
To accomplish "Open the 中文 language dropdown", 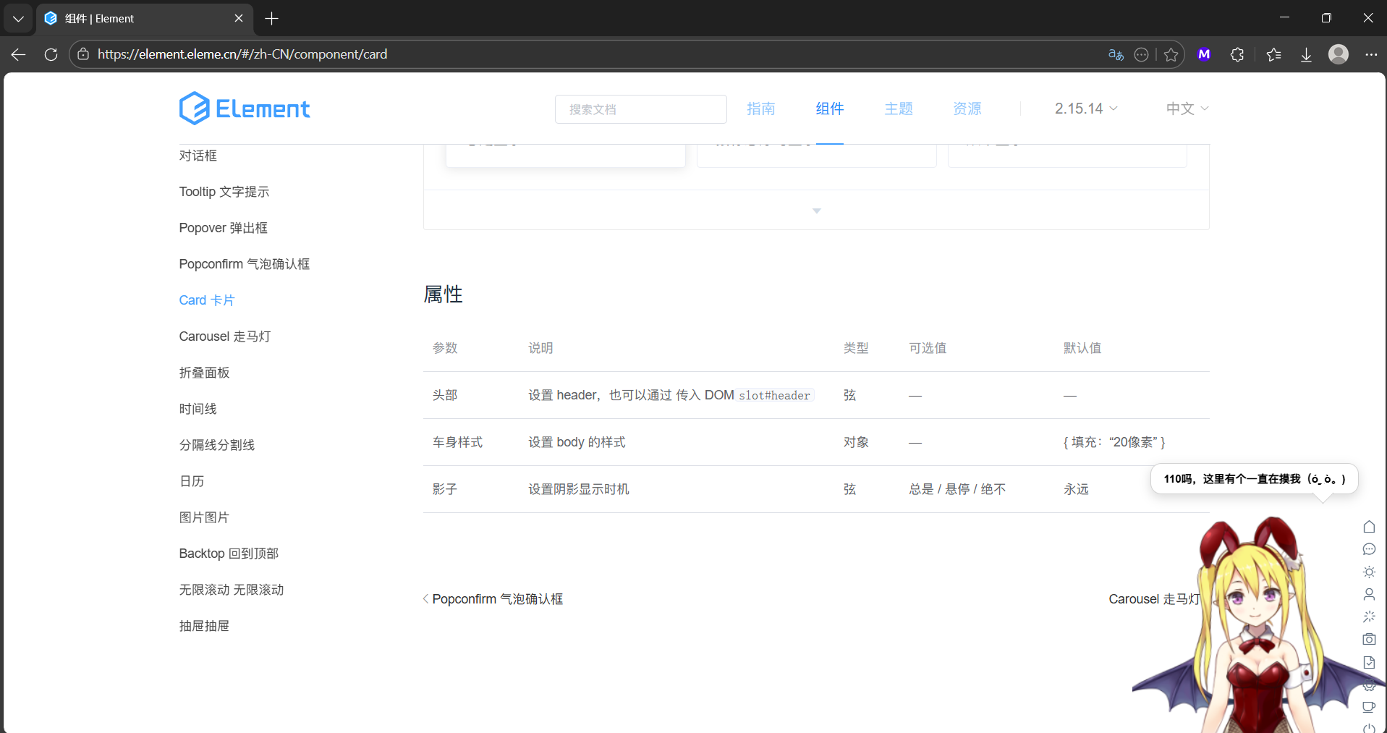I will point(1187,109).
